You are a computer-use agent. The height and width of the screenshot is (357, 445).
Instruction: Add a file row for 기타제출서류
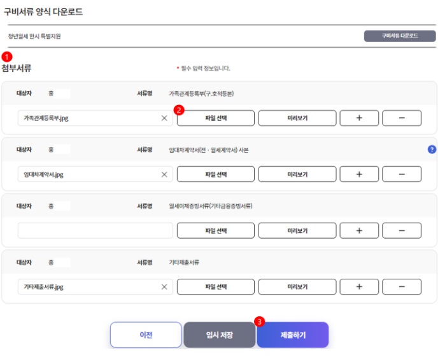[359, 286]
